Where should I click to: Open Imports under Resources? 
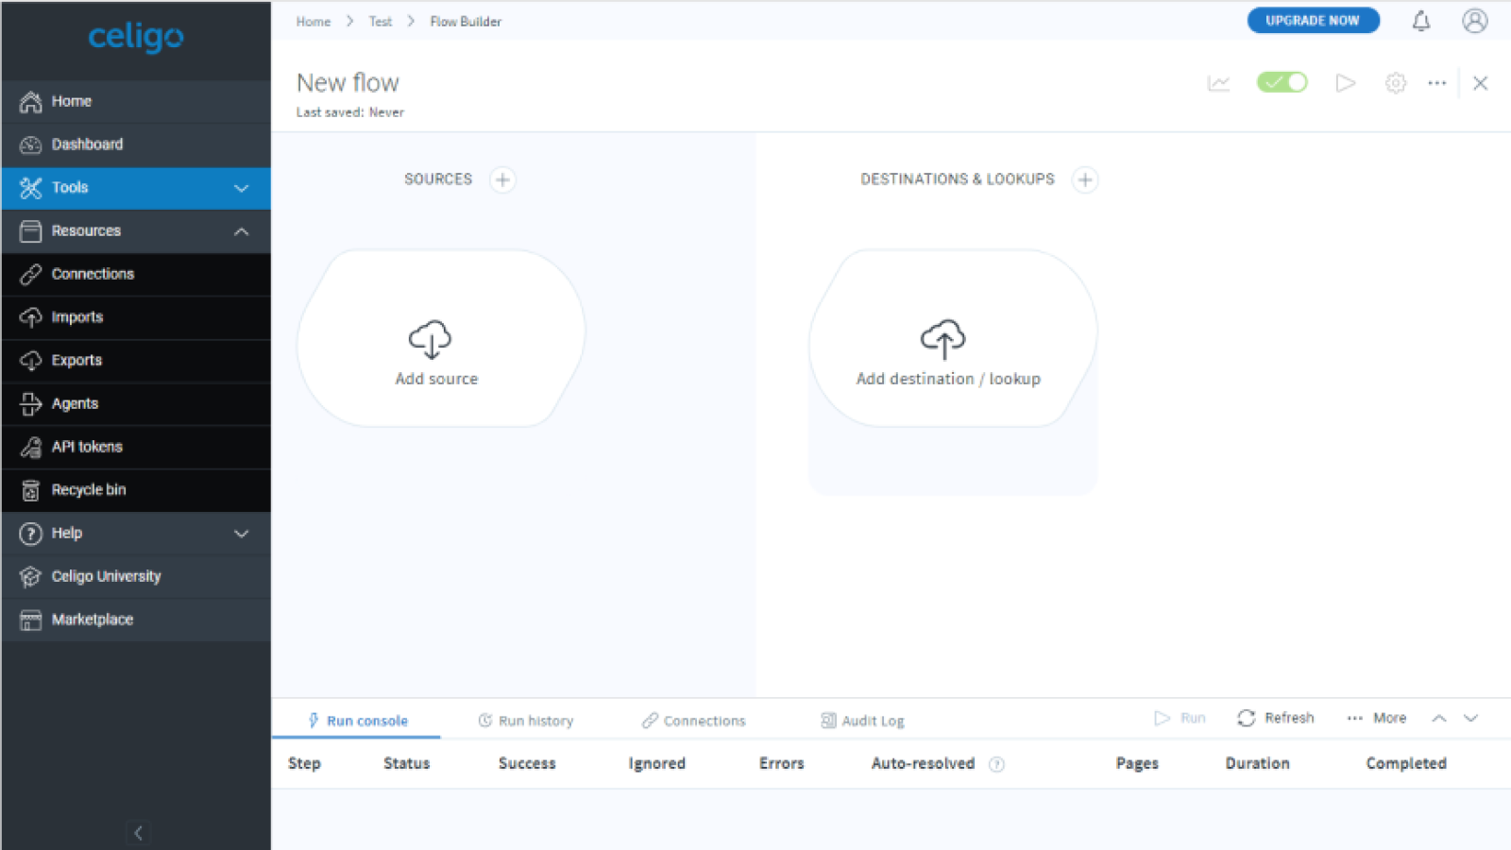pyautogui.click(x=136, y=317)
